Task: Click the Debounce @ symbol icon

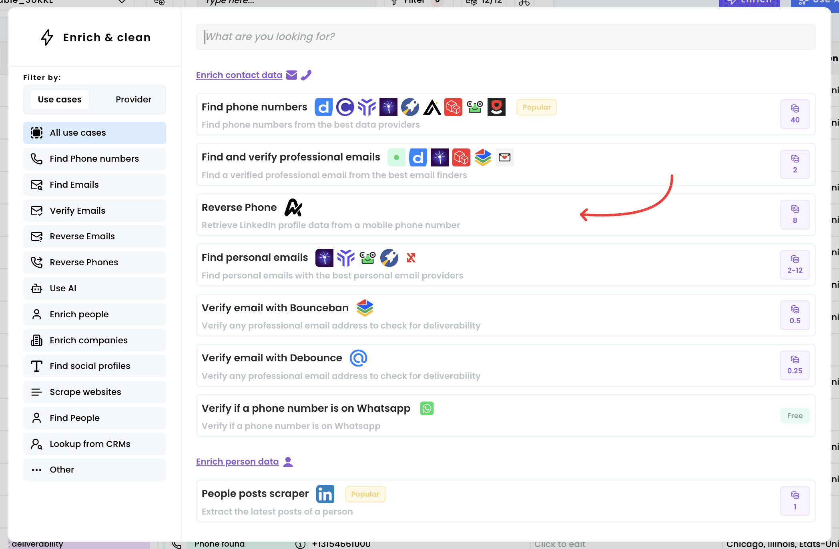Action: pyautogui.click(x=358, y=358)
